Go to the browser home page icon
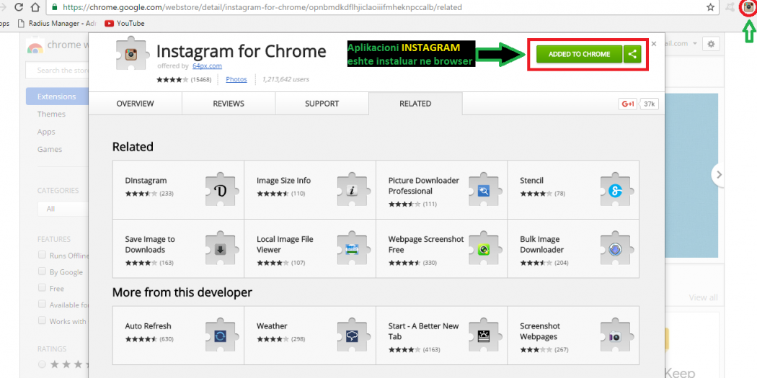Viewport: 757px width, 378px height. pyautogui.click(x=35, y=7)
